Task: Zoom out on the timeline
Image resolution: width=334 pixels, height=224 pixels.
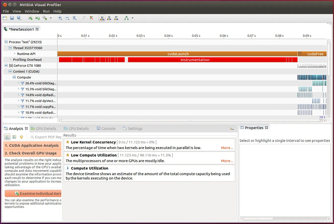Action: [67, 18]
